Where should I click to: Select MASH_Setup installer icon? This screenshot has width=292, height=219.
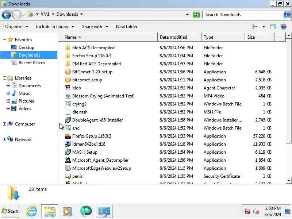68,152
